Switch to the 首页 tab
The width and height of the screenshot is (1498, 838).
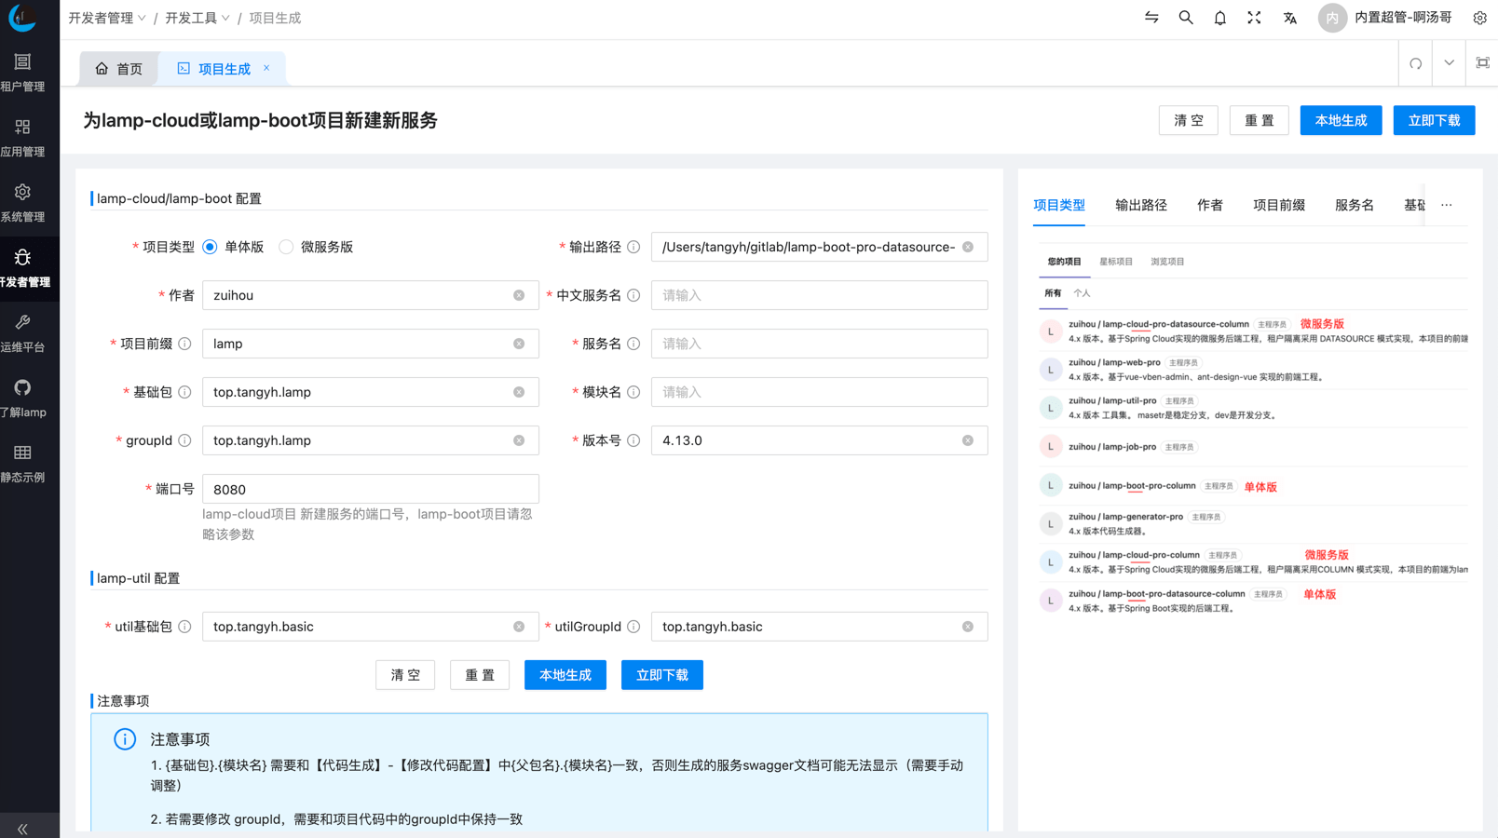(x=119, y=69)
